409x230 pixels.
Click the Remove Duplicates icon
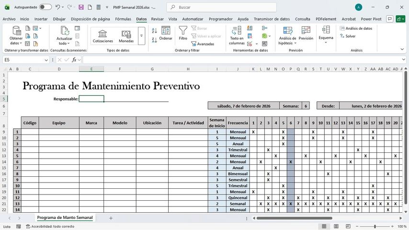pos(250,36)
